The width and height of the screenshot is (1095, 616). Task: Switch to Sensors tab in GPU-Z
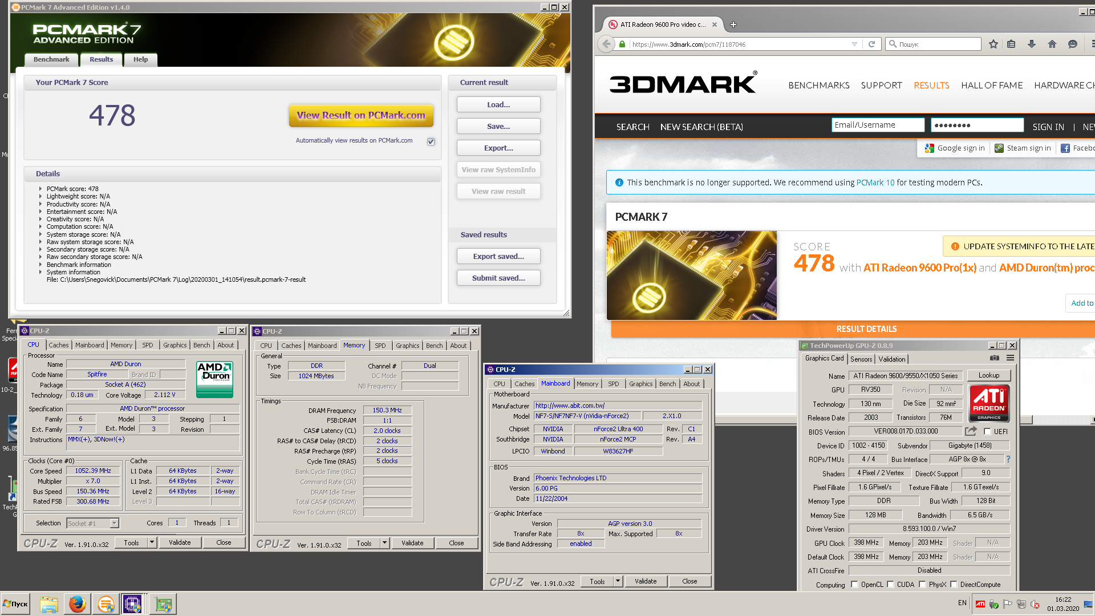861,359
